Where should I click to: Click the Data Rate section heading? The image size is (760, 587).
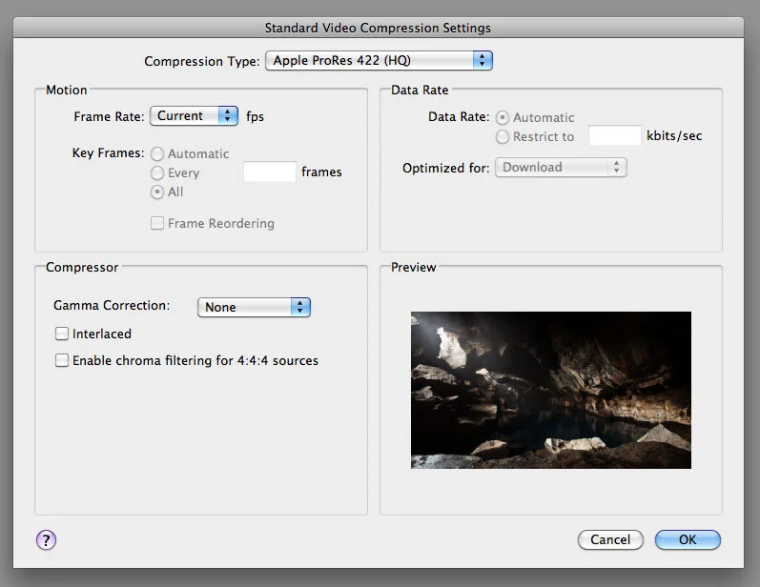click(x=420, y=91)
